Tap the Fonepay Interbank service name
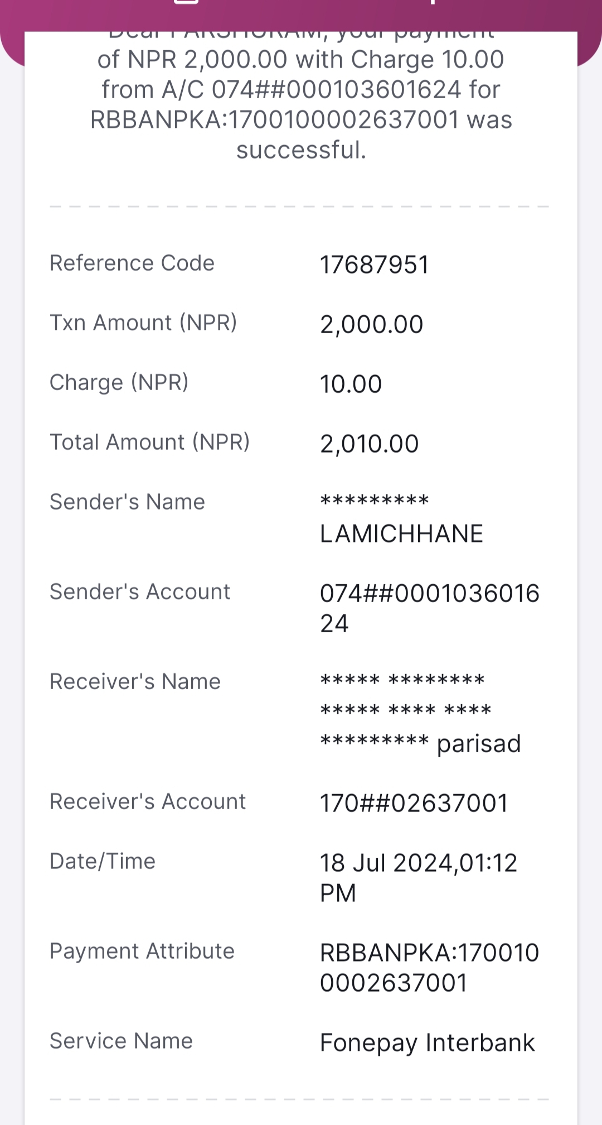The image size is (602, 1125). [x=427, y=1042]
